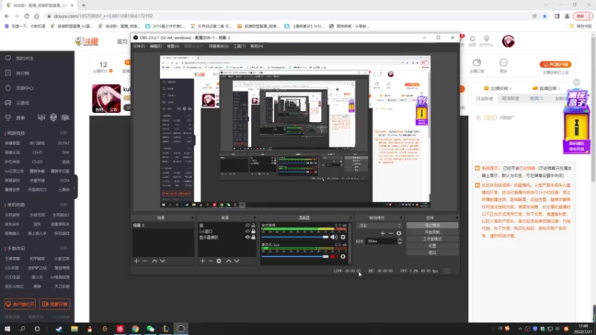Open Scene Transitions dock options icon
The height and width of the screenshot is (335, 596).
pyautogui.click(x=401, y=218)
